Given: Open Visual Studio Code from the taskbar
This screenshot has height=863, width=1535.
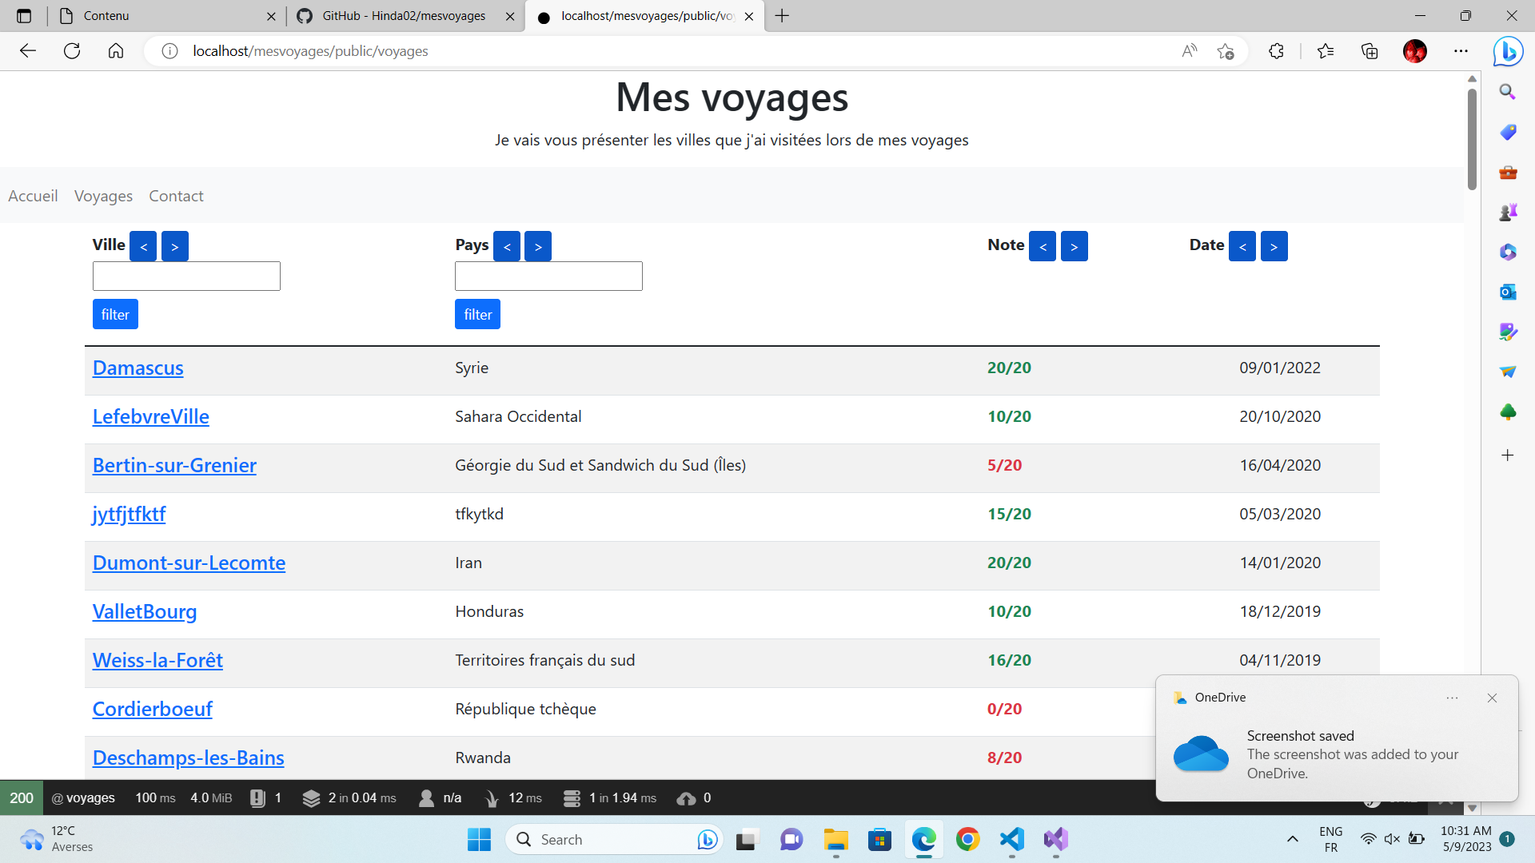Looking at the screenshot, I should tap(1011, 839).
